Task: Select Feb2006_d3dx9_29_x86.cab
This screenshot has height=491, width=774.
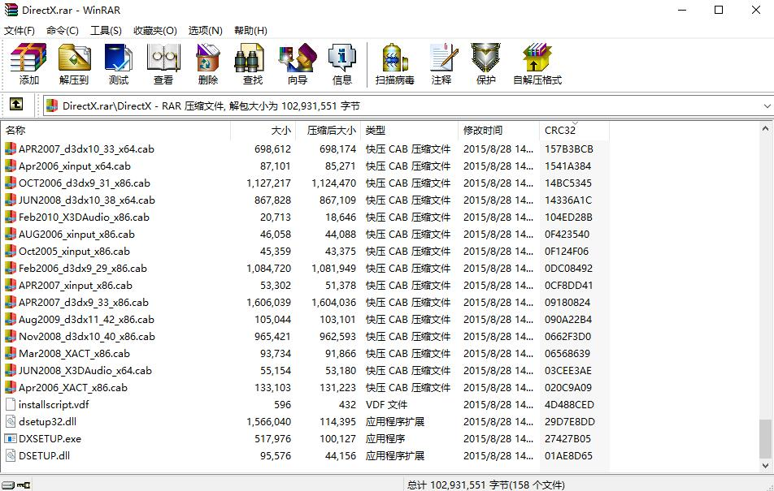Action: [x=83, y=268]
